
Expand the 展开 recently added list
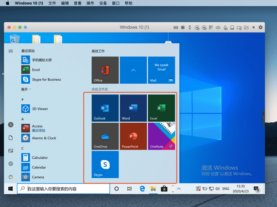[x=26, y=89]
